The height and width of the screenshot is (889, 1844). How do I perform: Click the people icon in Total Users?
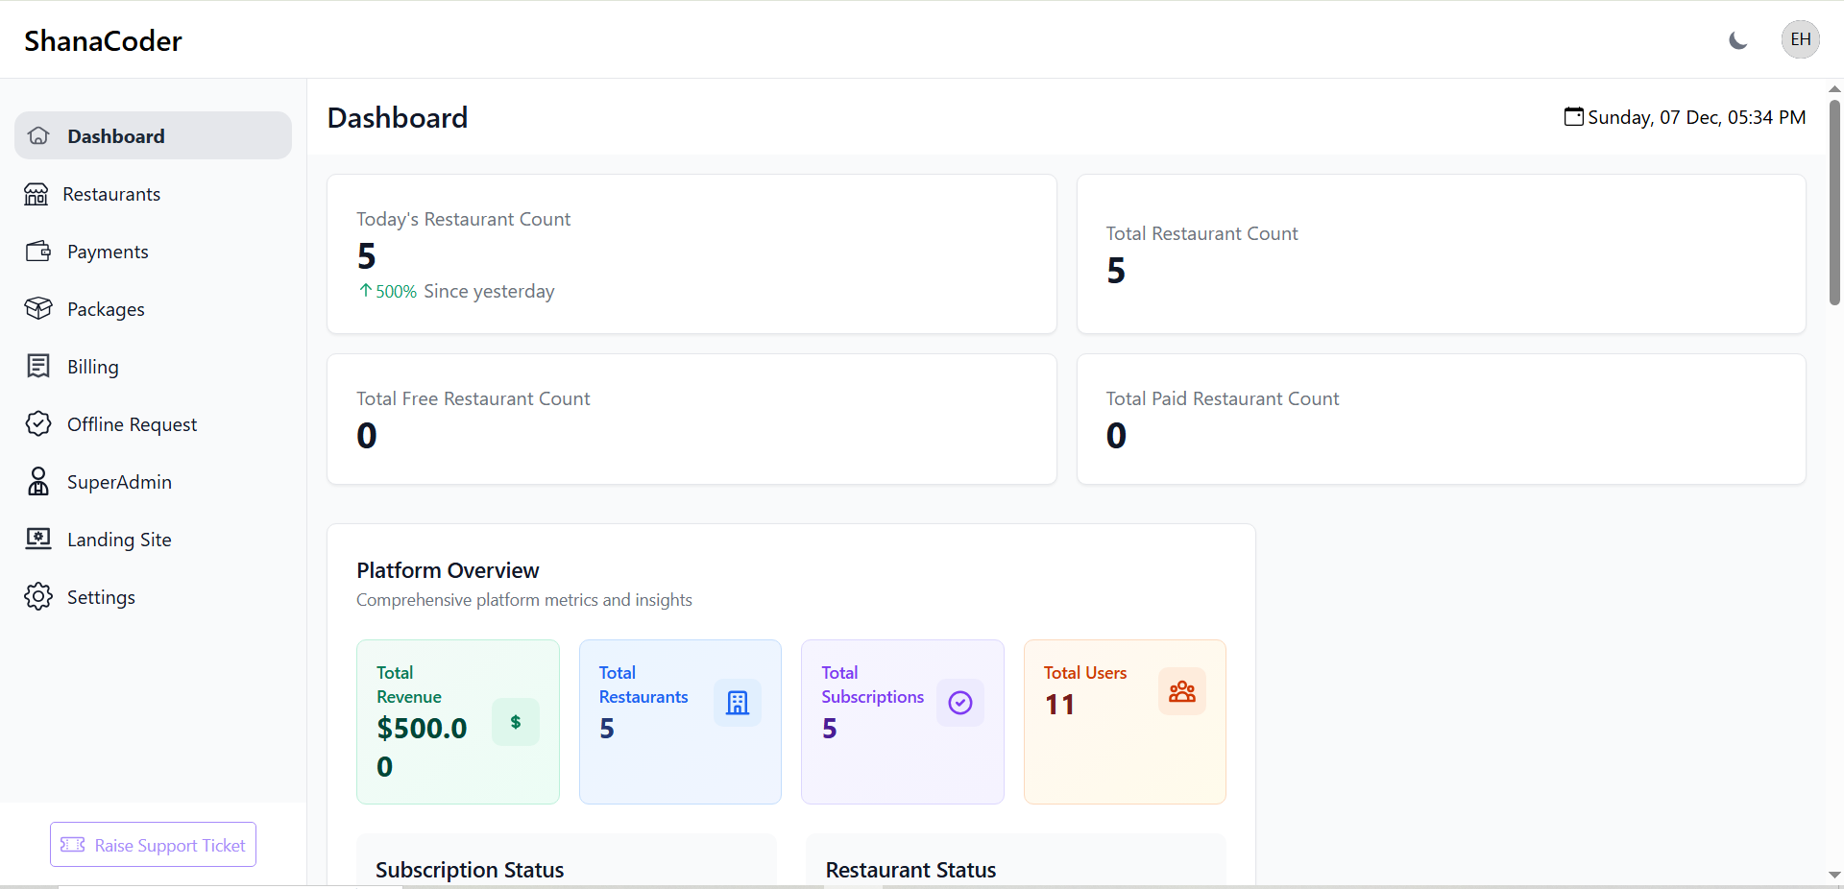coord(1182,692)
